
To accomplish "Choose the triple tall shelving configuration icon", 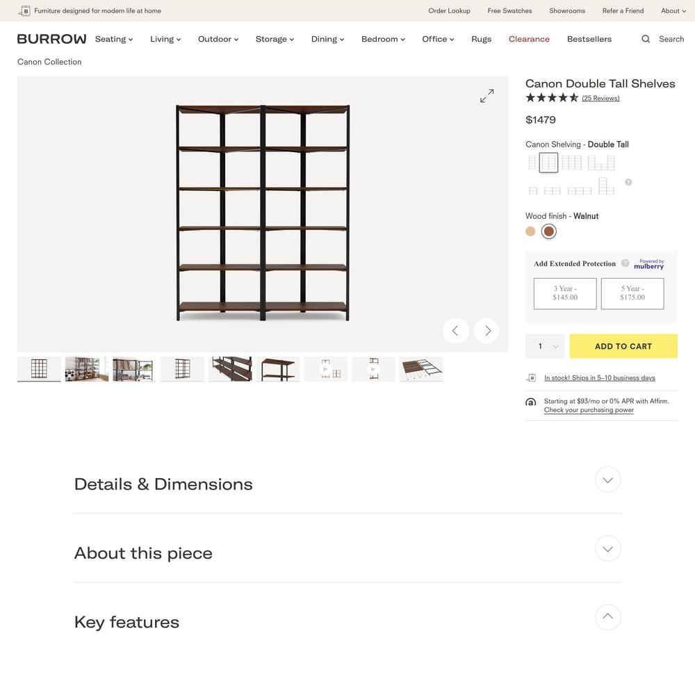I will tap(572, 163).
